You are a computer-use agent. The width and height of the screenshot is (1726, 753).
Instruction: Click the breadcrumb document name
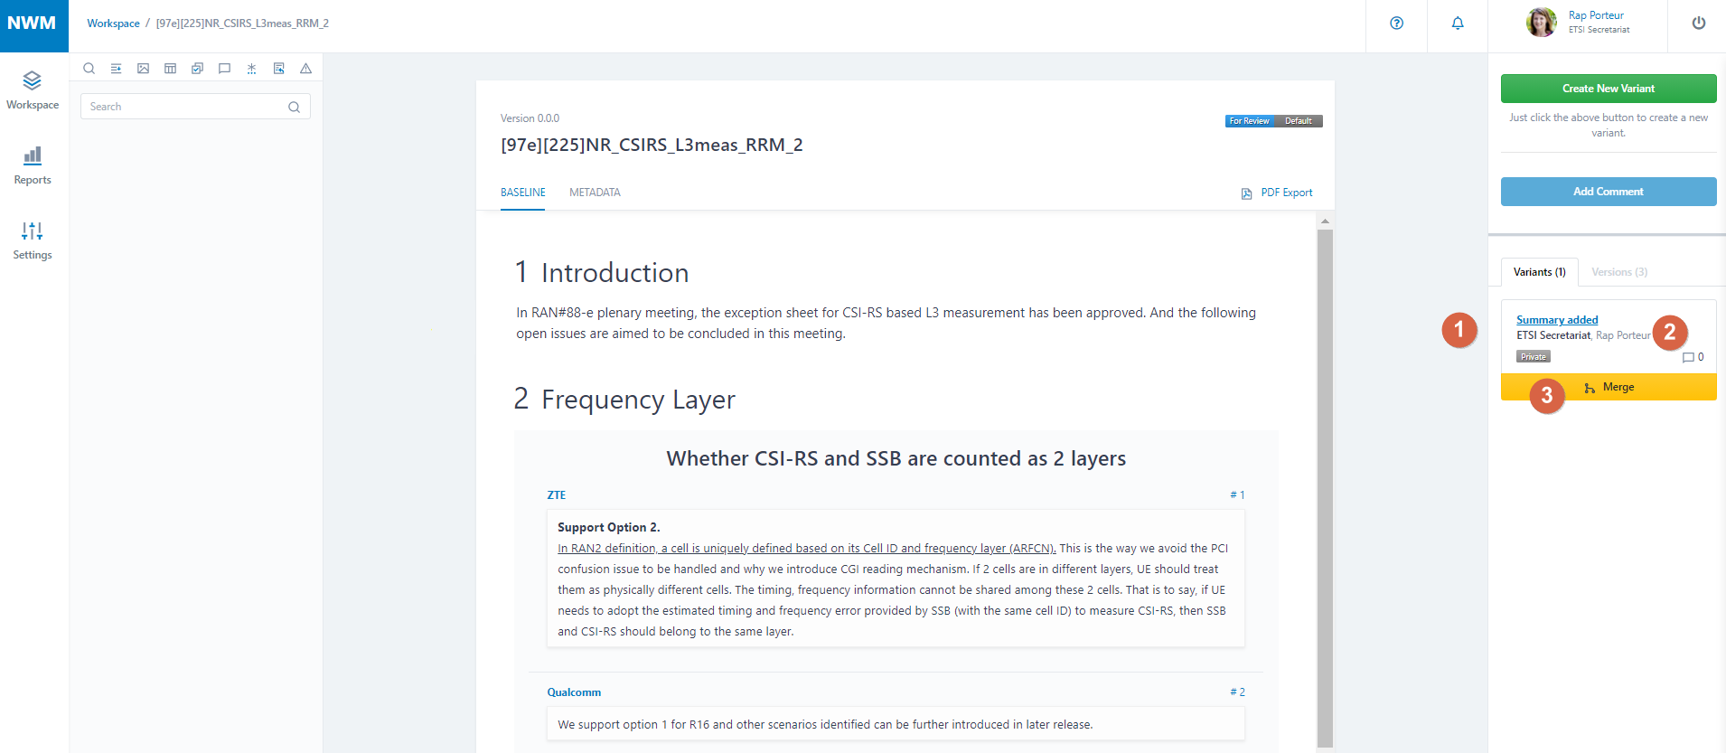(242, 24)
